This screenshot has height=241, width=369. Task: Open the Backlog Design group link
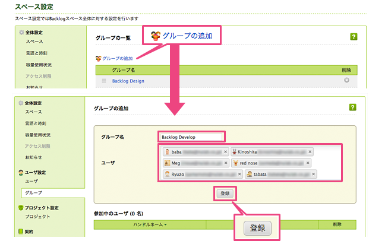coord(128,81)
